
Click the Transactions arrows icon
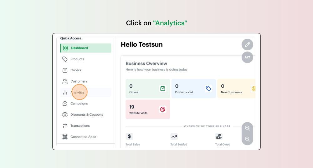(65, 126)
